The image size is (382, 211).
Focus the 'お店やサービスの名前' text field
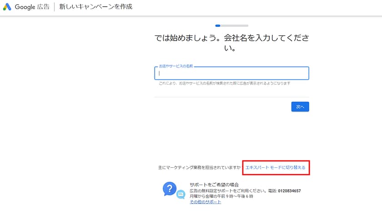tap(232, 73)
